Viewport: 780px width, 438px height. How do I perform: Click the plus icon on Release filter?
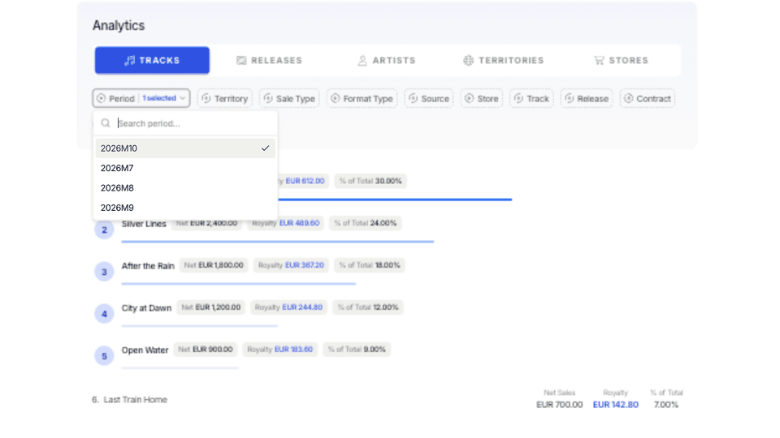pos(569,98)
